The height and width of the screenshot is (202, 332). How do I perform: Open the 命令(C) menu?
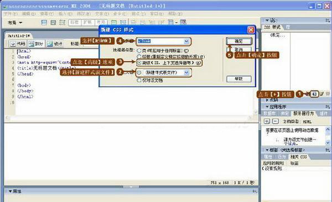[120, 14]
